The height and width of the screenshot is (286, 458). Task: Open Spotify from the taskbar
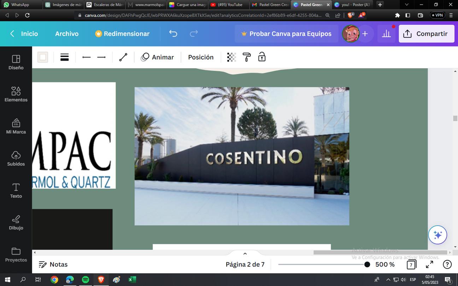(x=86, y=280)
